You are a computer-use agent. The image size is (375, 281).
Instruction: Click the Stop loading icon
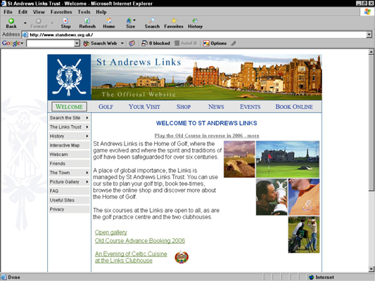click(65, 21)
